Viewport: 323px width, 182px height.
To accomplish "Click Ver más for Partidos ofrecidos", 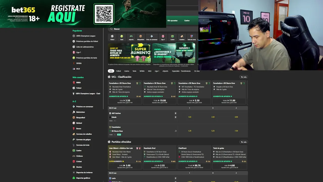I will tap(244, 142).
